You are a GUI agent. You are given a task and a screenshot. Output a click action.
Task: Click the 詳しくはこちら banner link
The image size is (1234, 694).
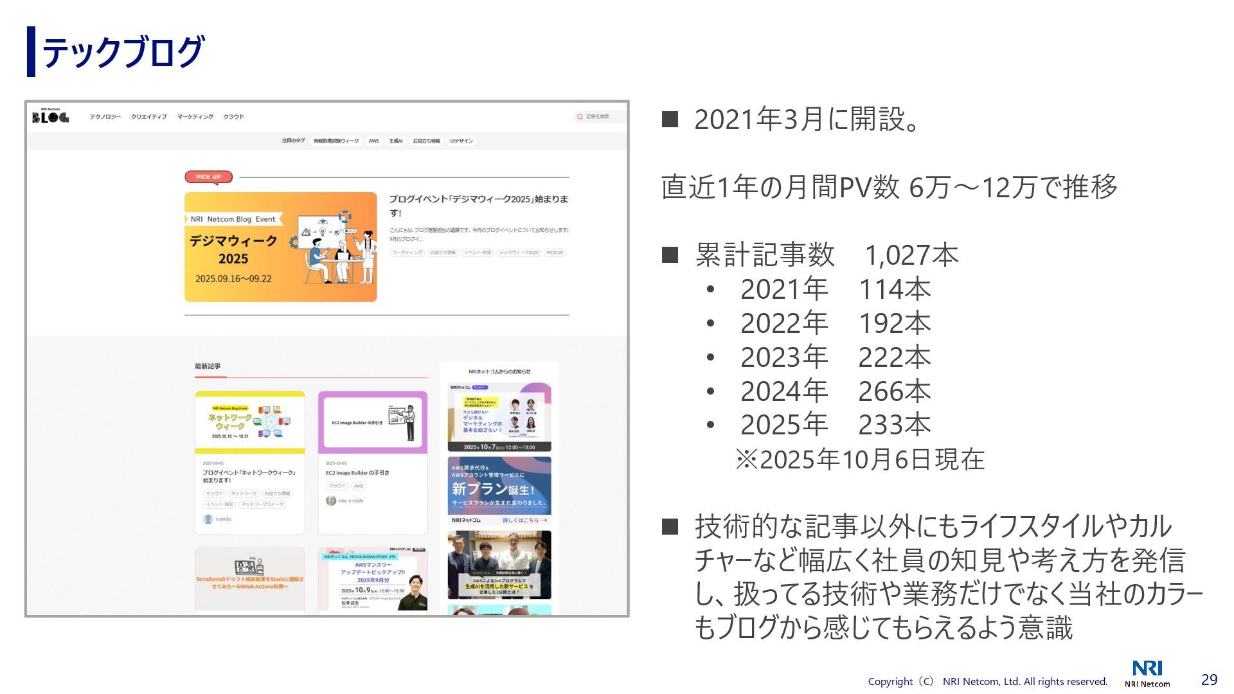(x=524, y=520)
